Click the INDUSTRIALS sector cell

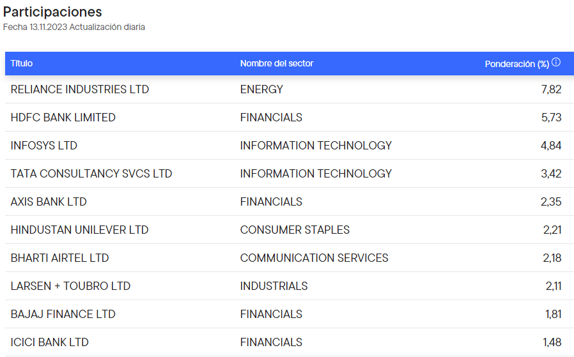(274, 286)
